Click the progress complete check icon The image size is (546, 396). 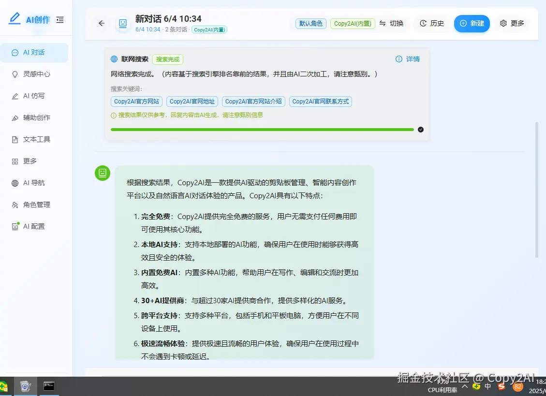pos(421,130)
